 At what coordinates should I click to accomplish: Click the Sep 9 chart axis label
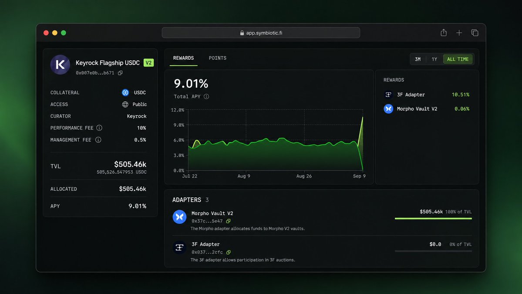(359, 176)
